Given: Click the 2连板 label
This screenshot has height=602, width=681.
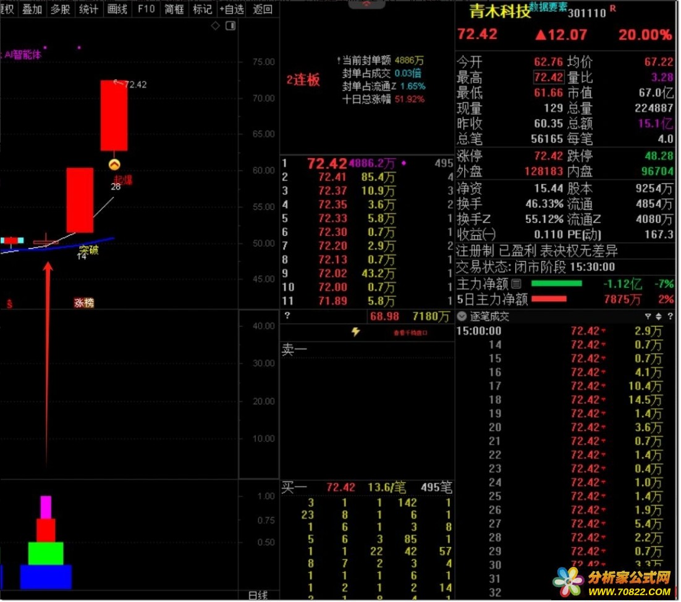Looking at the screenshot, I should [x=303, y=80].
